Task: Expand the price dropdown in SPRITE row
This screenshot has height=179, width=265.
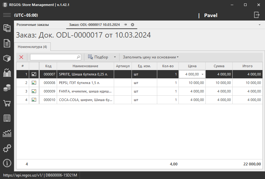Action: point(202,74)
